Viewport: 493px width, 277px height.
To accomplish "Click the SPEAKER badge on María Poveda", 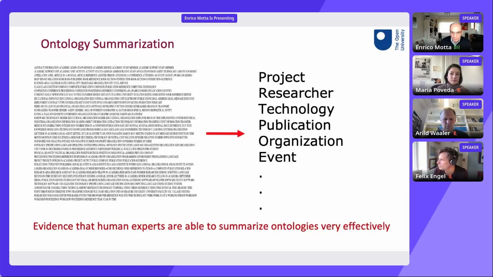I will (x=470, y=61).
